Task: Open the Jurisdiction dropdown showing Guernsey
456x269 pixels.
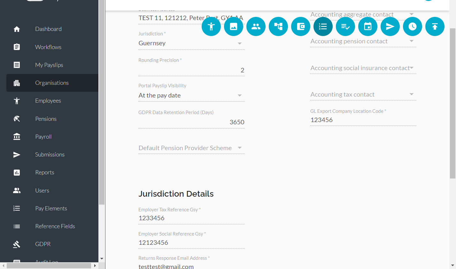Action: [191, 43]
